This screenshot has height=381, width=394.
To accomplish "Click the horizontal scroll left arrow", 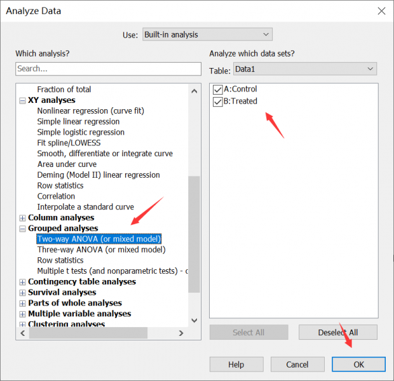I will click(23, 333).
